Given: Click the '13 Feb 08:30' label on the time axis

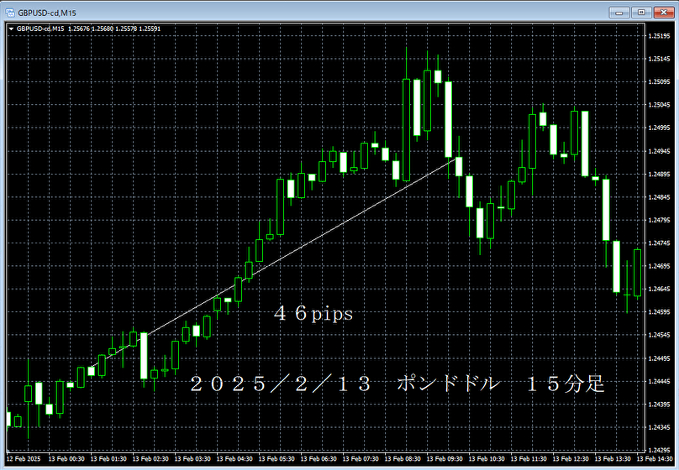Looking at the screenshot, I should (403, 459).
